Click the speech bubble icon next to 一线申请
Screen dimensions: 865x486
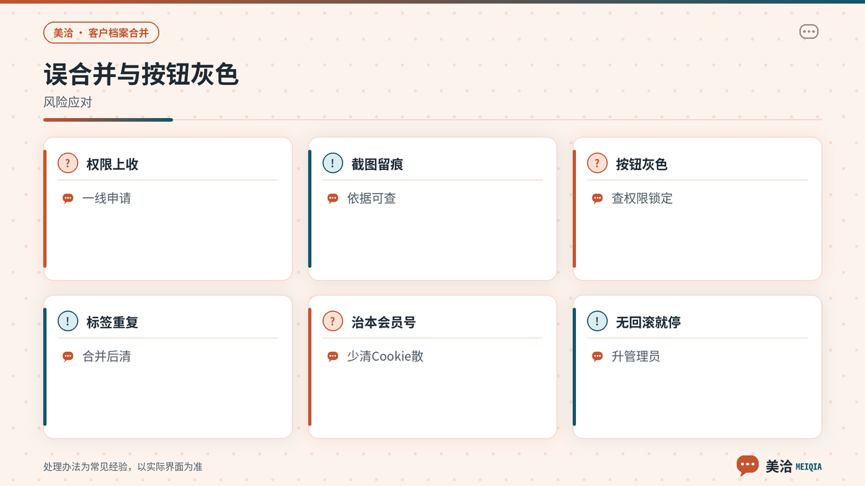point(68,199)
